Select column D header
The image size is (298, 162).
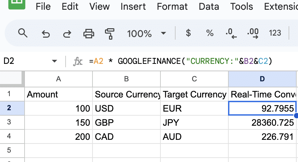point(262,79)
